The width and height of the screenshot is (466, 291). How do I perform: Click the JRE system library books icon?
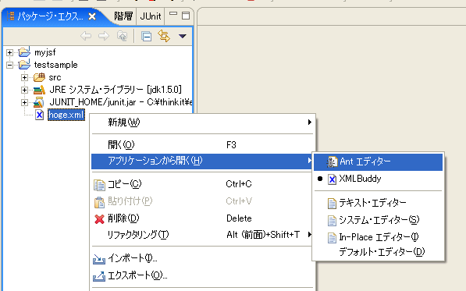(x=39, y=90)
